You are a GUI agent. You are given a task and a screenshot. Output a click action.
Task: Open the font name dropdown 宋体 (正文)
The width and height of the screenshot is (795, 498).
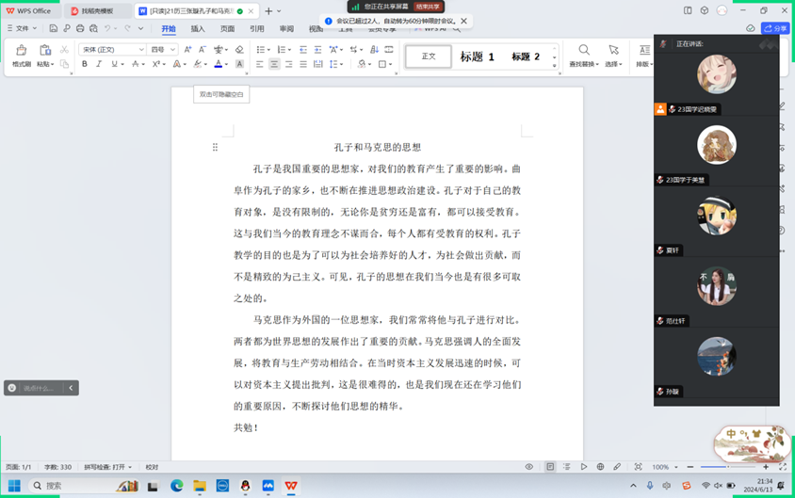pos(111,49)
